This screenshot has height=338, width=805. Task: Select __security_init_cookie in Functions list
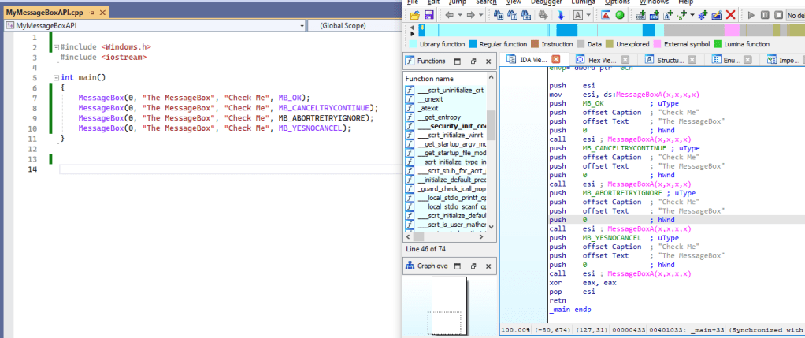pos(451,126)
